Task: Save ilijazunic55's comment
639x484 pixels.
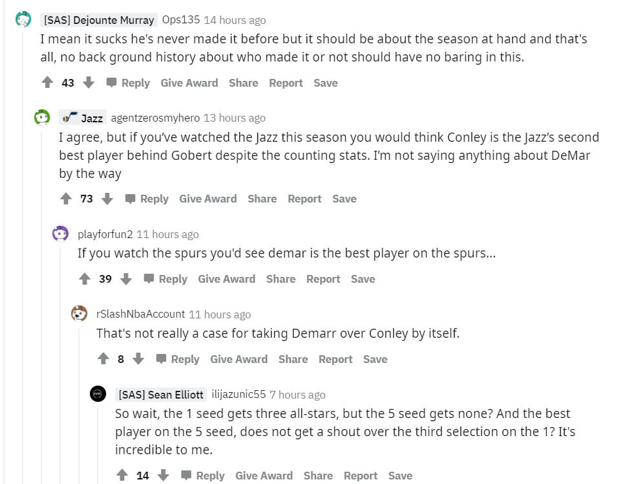Action: coord(400,475)
